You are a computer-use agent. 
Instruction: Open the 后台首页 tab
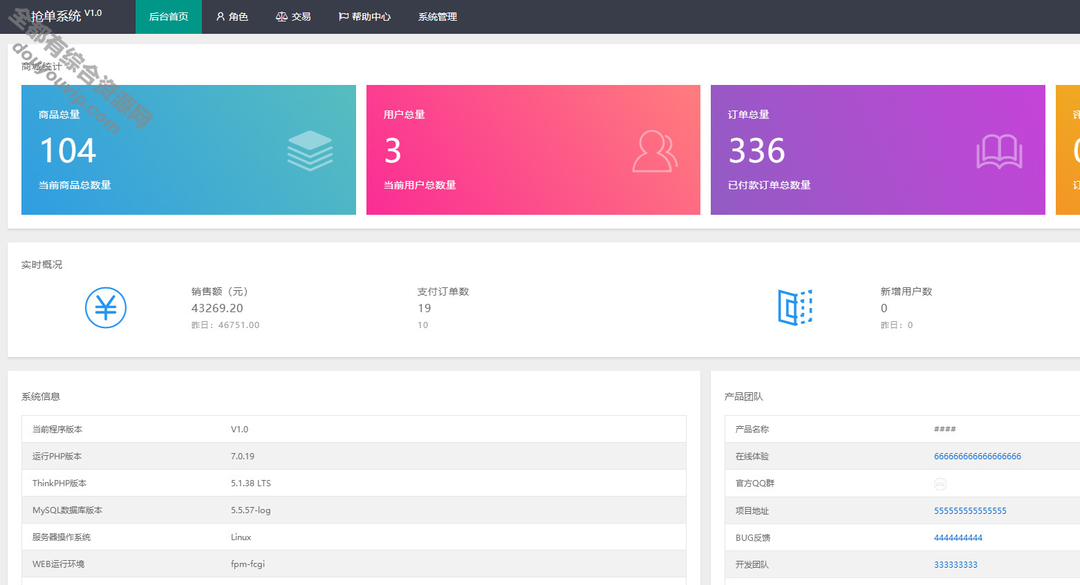click(169, 17)
